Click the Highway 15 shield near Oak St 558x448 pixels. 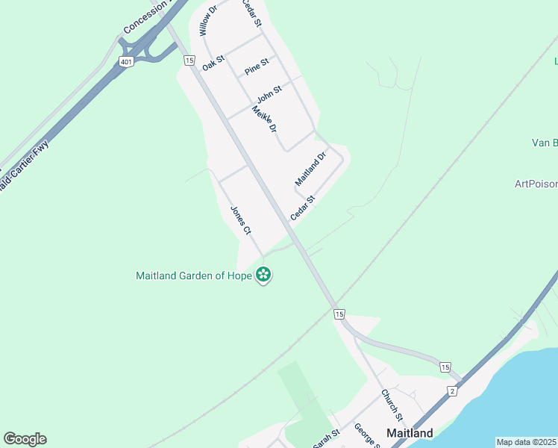189,60
